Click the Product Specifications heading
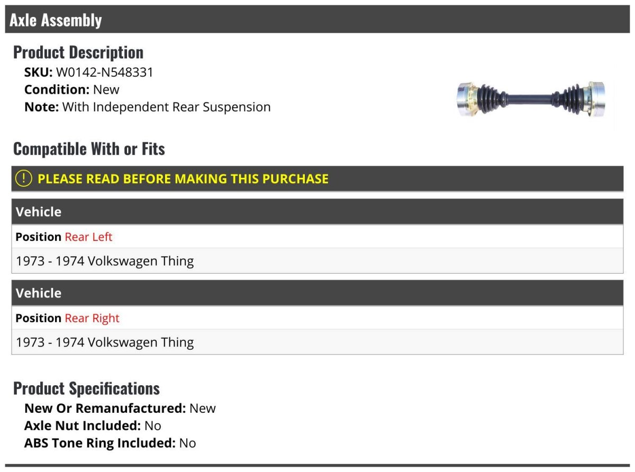Image resolution: width=635 pixels, height=472 pixels. point(86,388)
